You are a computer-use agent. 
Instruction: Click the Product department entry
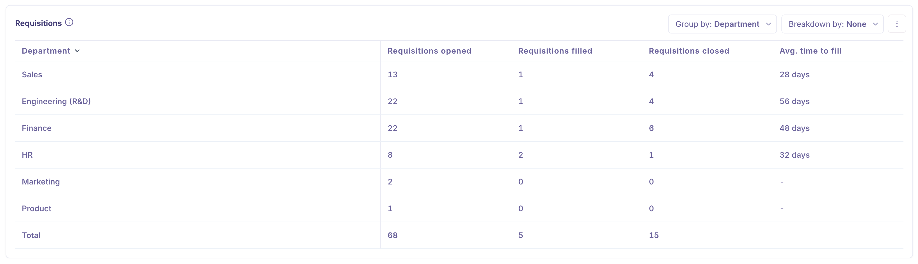36,208
